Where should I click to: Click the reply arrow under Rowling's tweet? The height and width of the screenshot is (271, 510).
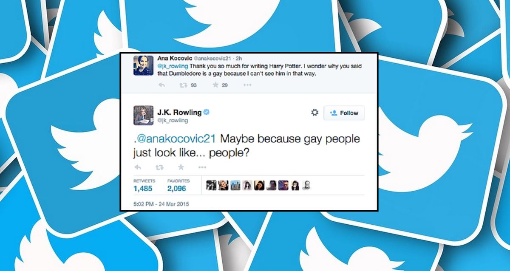pos(137,167)
